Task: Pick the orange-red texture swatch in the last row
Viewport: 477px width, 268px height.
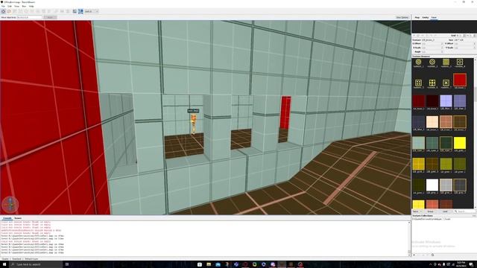Action: click(432, 204)
